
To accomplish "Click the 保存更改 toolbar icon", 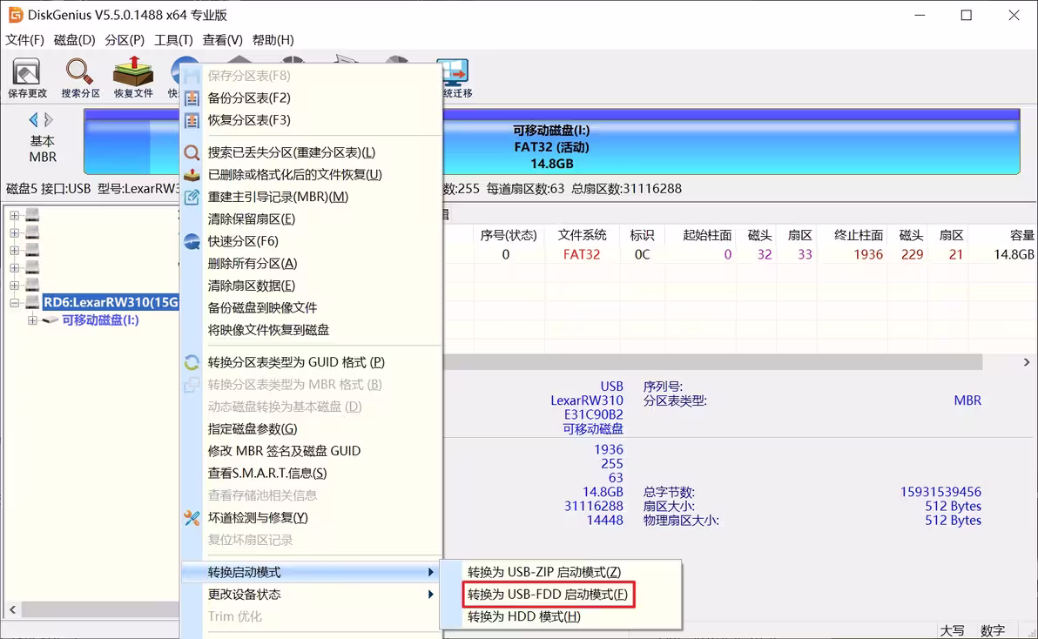I will point(27,77).
